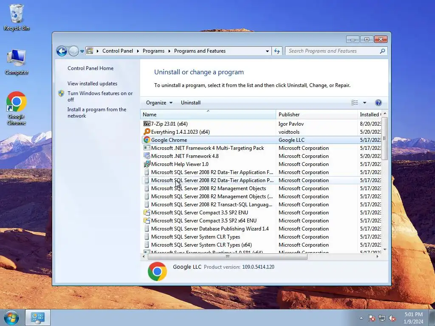Image resolution: width=435 pixels, height=326 pixels.
Task: Click the Programs and Features breadcrumb
Action: pos(200,51)
